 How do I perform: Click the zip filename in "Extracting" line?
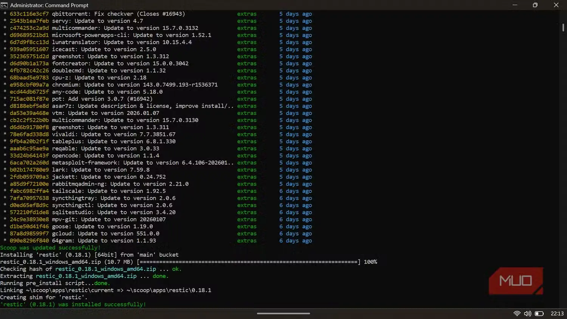[x=86, y=276]
